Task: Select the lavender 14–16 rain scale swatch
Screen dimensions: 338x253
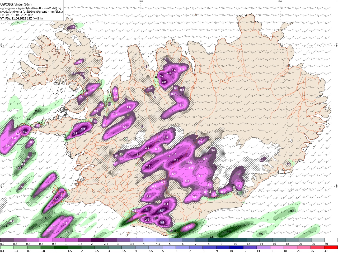Action: (263, 247)
